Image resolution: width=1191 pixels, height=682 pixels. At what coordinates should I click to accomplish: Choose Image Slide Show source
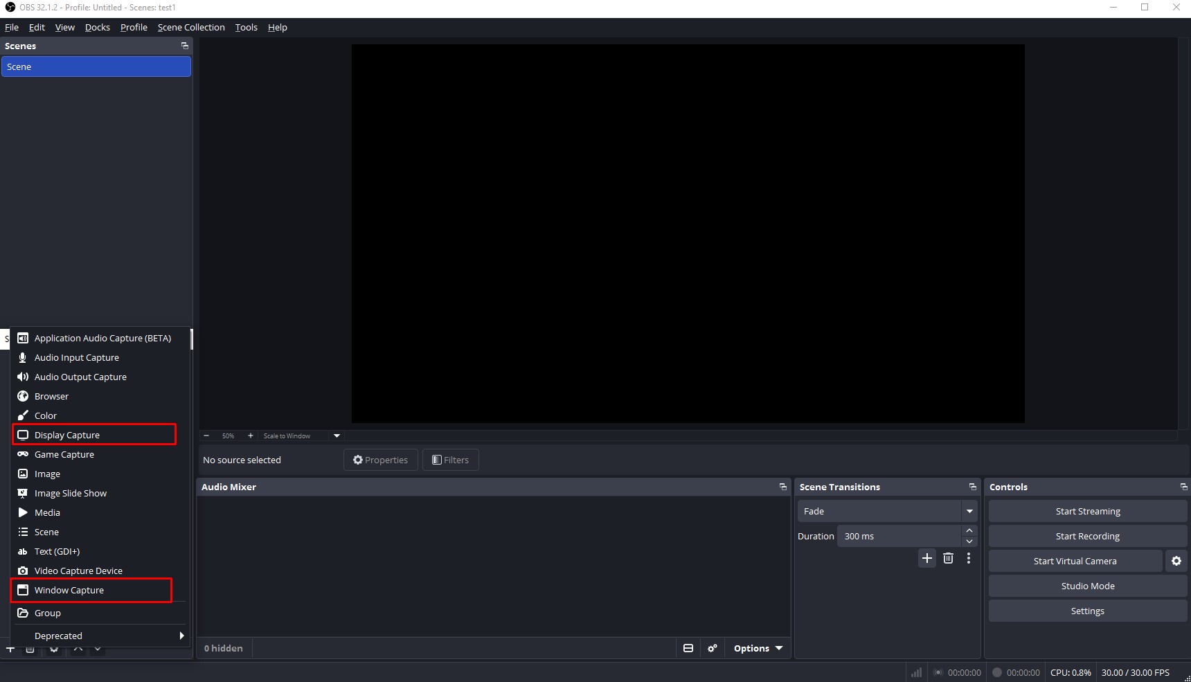[100, 493]
